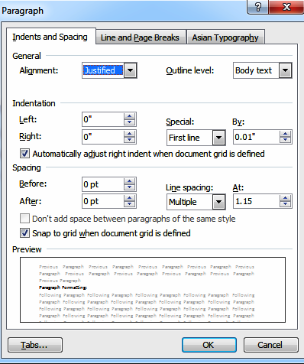This screenshot has height=364, width=304.
Task: Increase the At line spacing value
Action: (x=285, y=198)
